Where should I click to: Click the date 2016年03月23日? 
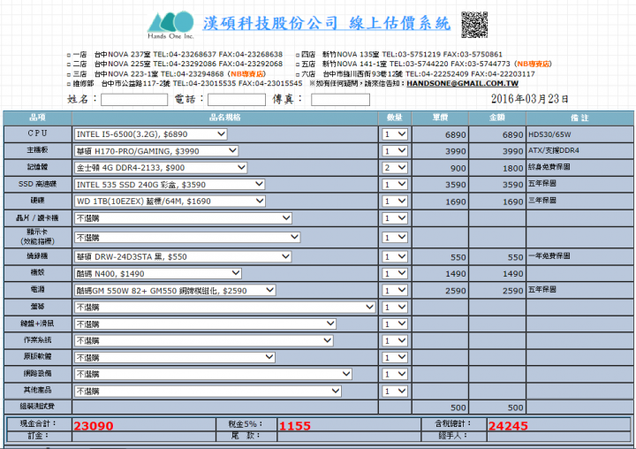pyautogui.click(x=529, y=99)
